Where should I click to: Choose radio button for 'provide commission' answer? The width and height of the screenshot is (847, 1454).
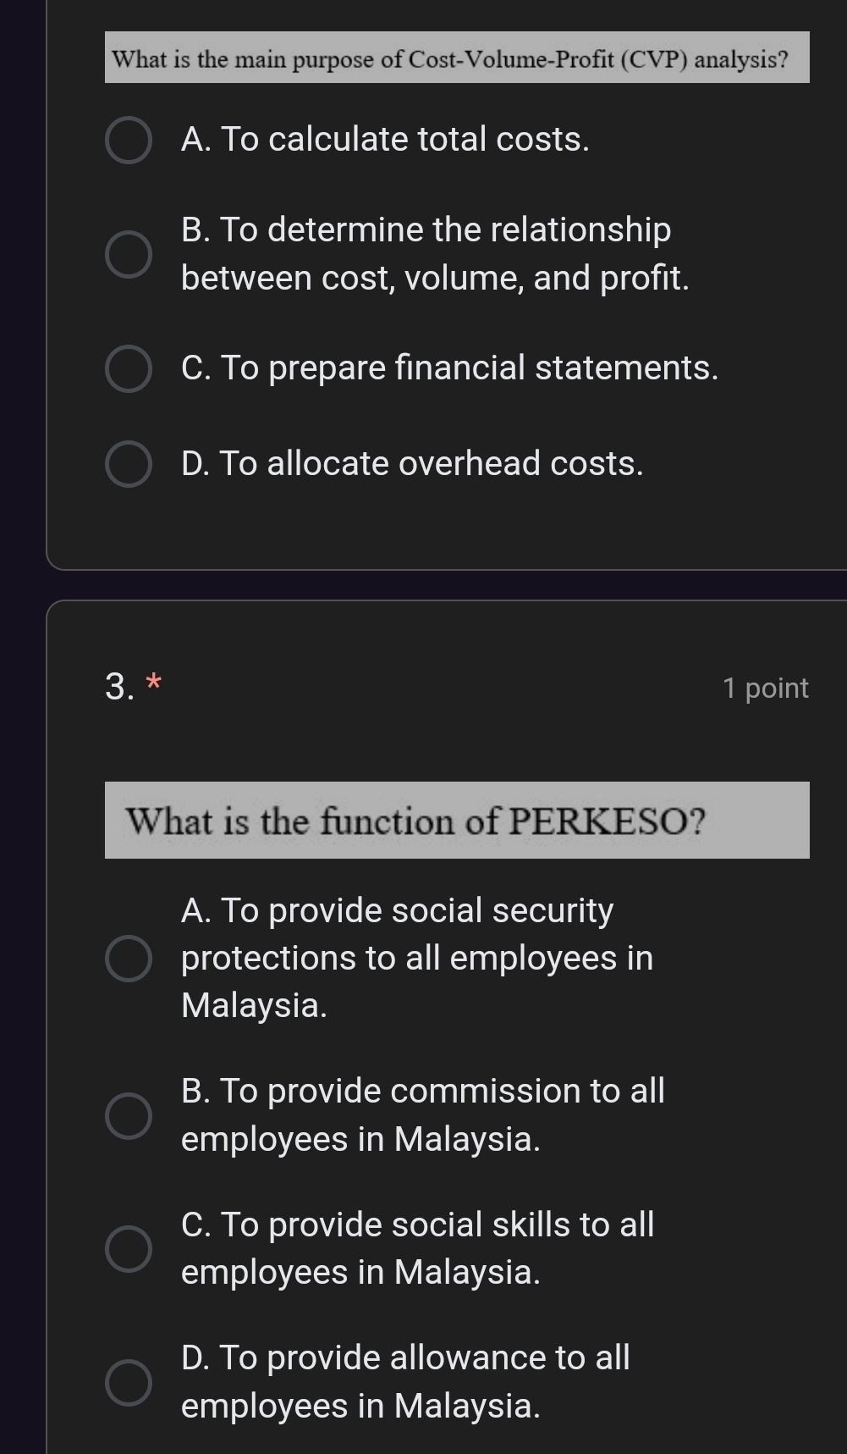(129, 1115)
